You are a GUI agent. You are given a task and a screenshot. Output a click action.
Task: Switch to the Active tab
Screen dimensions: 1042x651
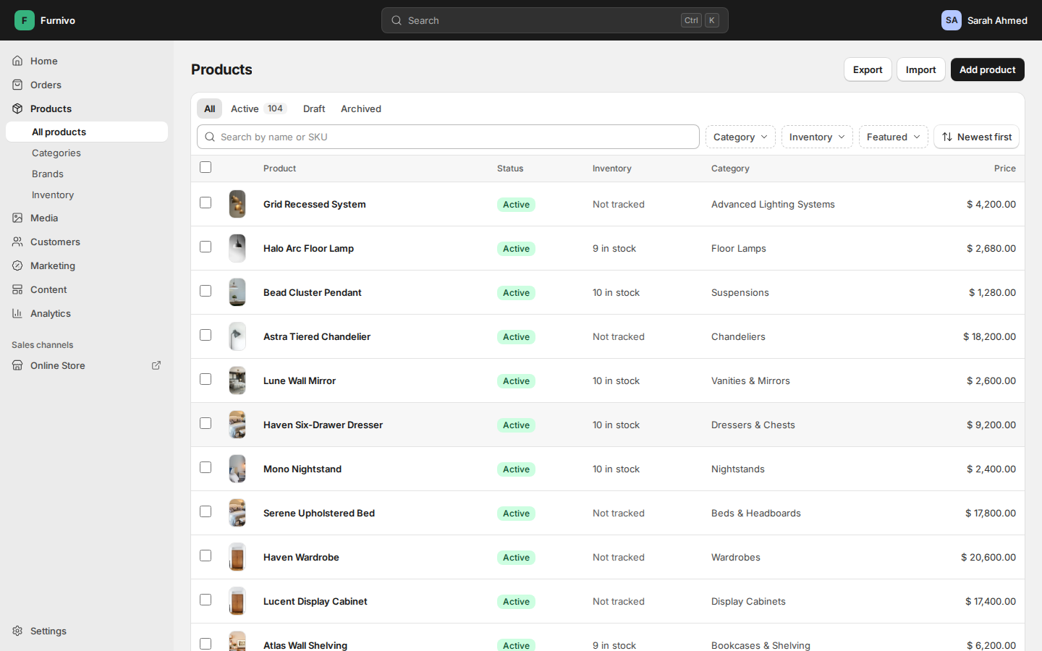tap(258, 109)
